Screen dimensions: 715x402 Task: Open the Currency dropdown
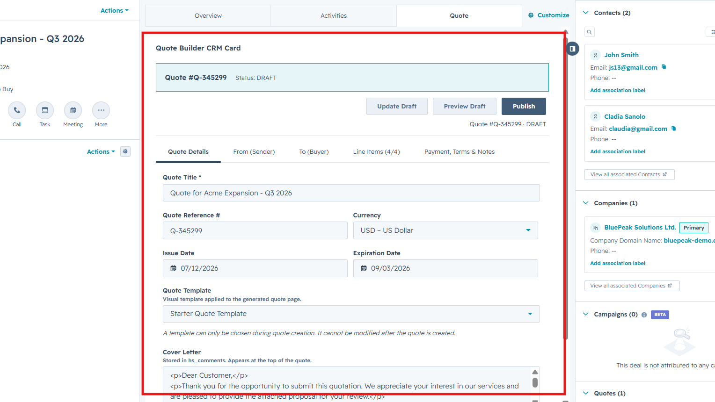pyautogui.click(x=445, y=230)
